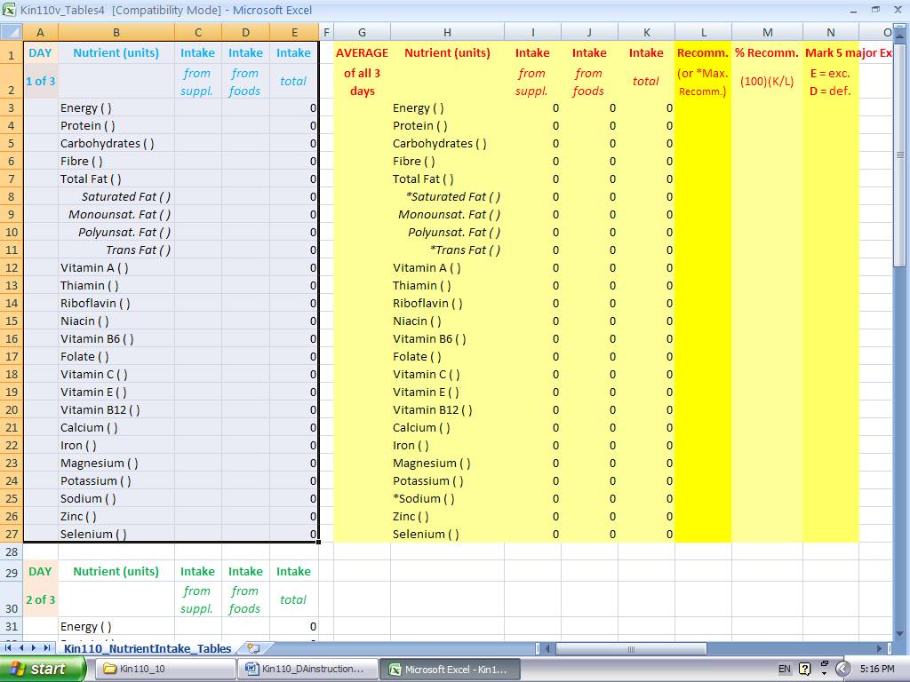
Task: Expand the hidden system tray icons chevron
Action: click(842, 668)
